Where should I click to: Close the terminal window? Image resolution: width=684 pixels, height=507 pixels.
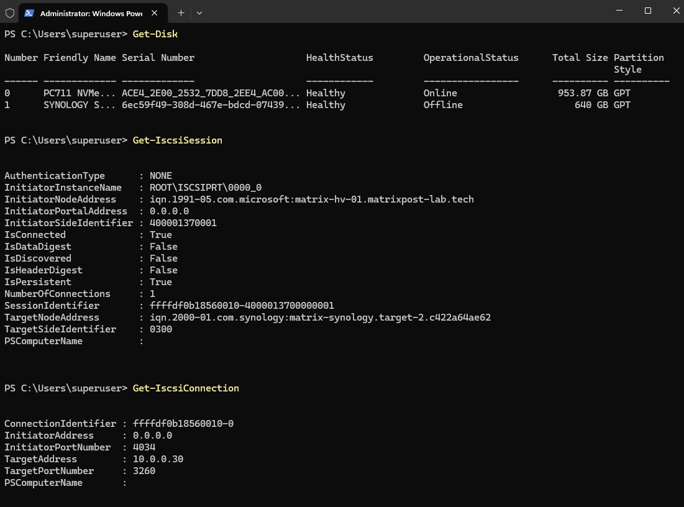click(676, 11)
